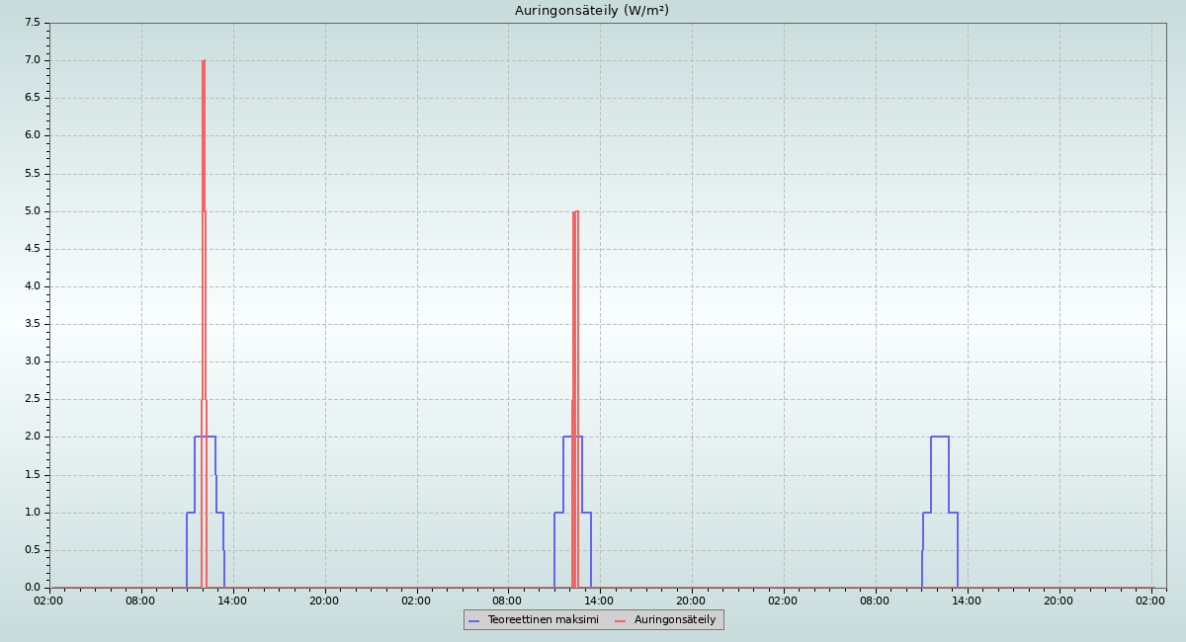Click the blue line swatch in legend
Viewport: 1186px width, 642px height.
(x=474, y=620)
